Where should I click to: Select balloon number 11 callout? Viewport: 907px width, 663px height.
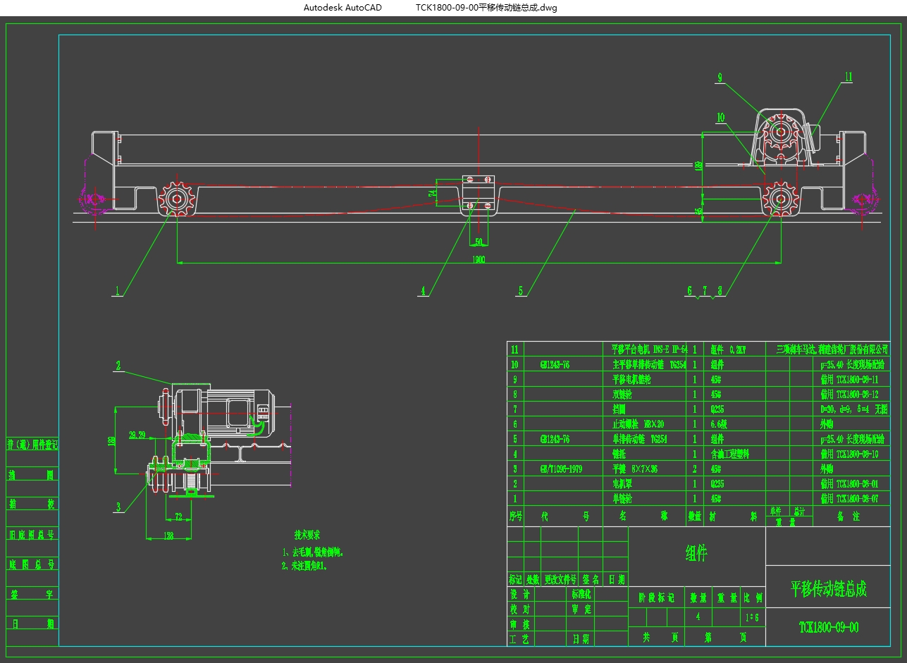coord(848,77)
